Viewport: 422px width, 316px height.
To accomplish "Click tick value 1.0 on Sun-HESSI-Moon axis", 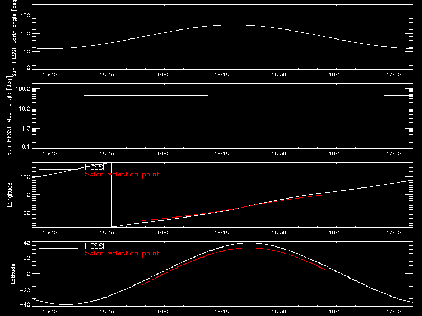I will [26, 129].
